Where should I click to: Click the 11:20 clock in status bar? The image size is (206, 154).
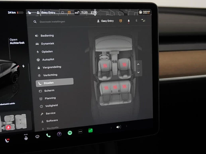pyautogui.click(x=84, y=12)
